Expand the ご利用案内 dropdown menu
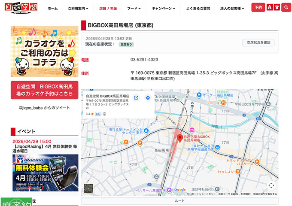The image size is (292, 206). click(78, 9)
